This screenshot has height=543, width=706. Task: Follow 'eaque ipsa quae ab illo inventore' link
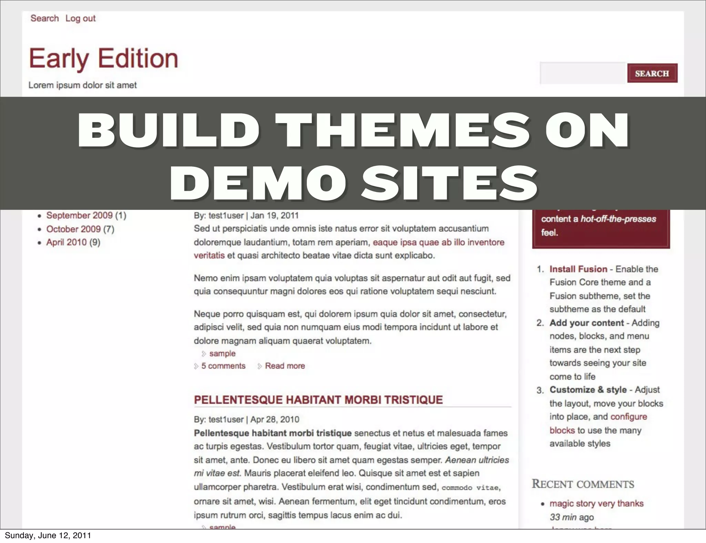point(438,242)
